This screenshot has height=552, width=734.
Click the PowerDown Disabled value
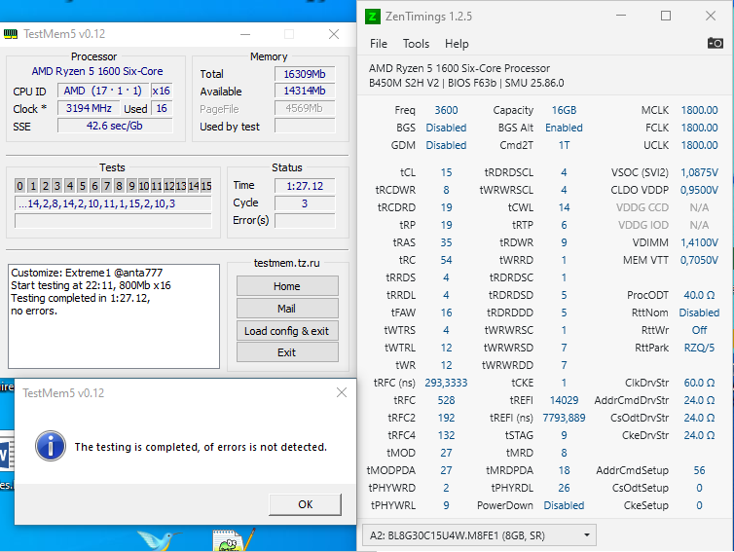(x=564, y=505)
